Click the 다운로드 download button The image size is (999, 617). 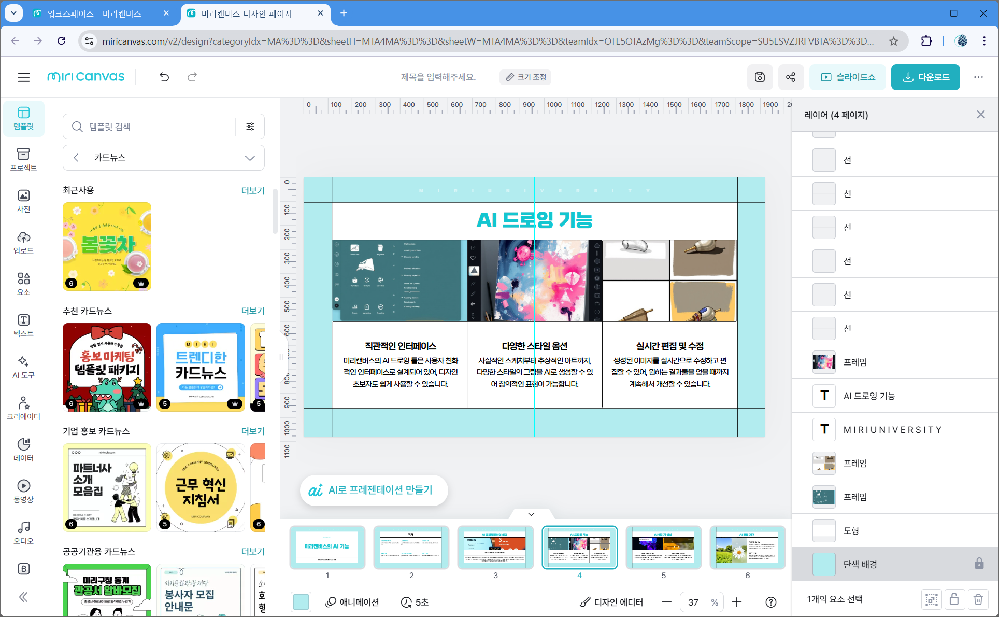925,77
